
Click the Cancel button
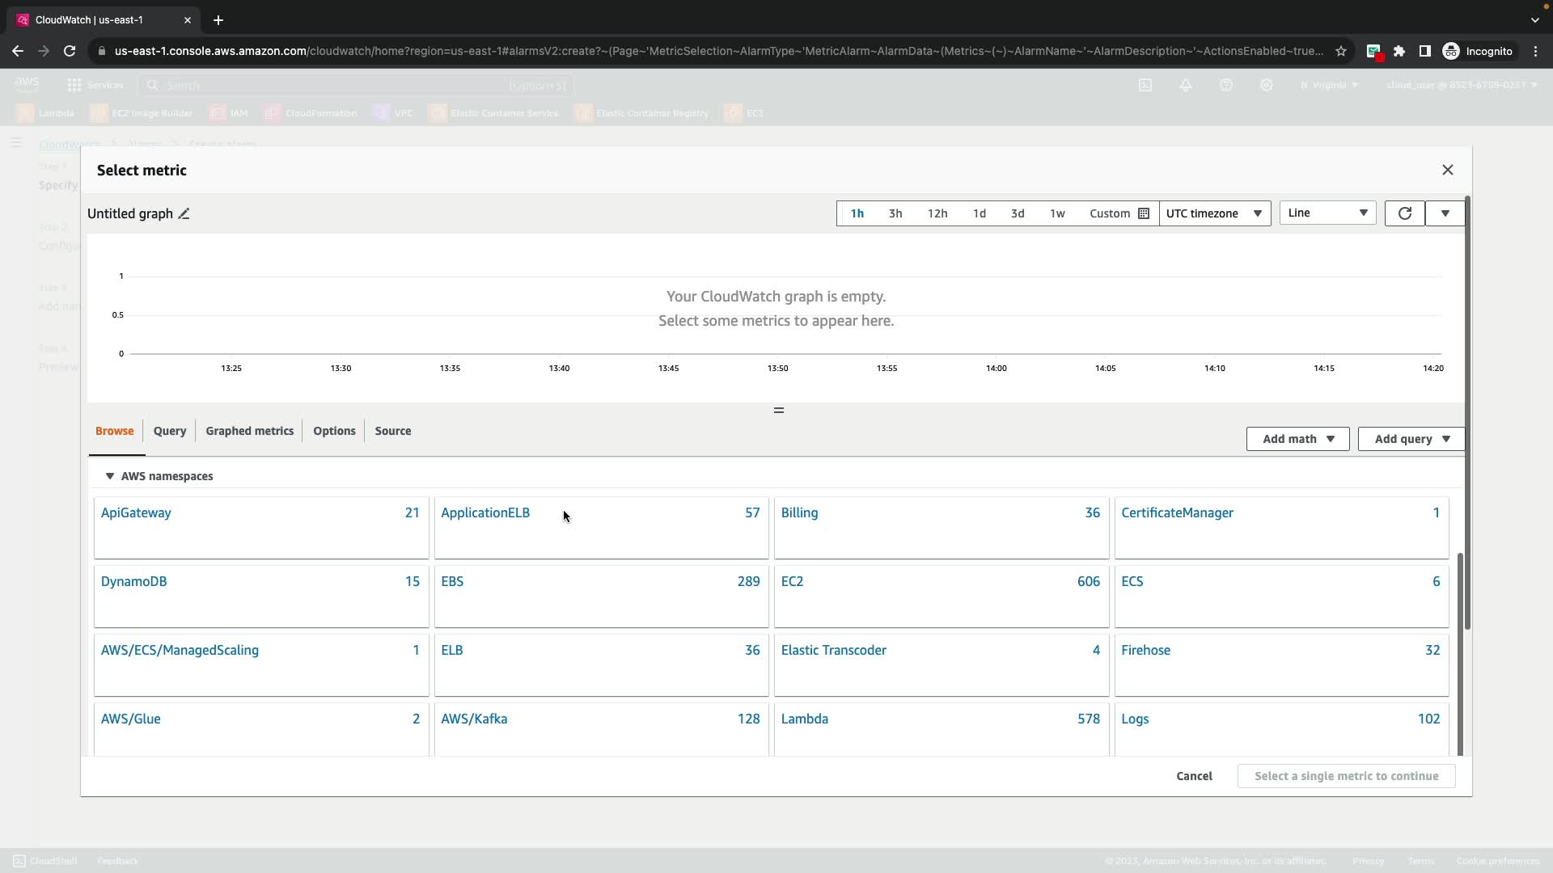1193,776
